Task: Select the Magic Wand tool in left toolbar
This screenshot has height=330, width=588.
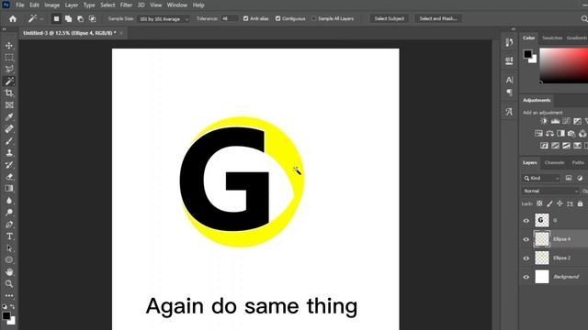Action: pos(9,81)
